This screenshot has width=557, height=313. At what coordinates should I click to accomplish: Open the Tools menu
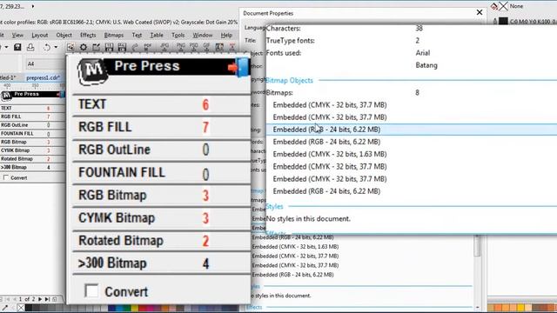(x=178, y=35)
